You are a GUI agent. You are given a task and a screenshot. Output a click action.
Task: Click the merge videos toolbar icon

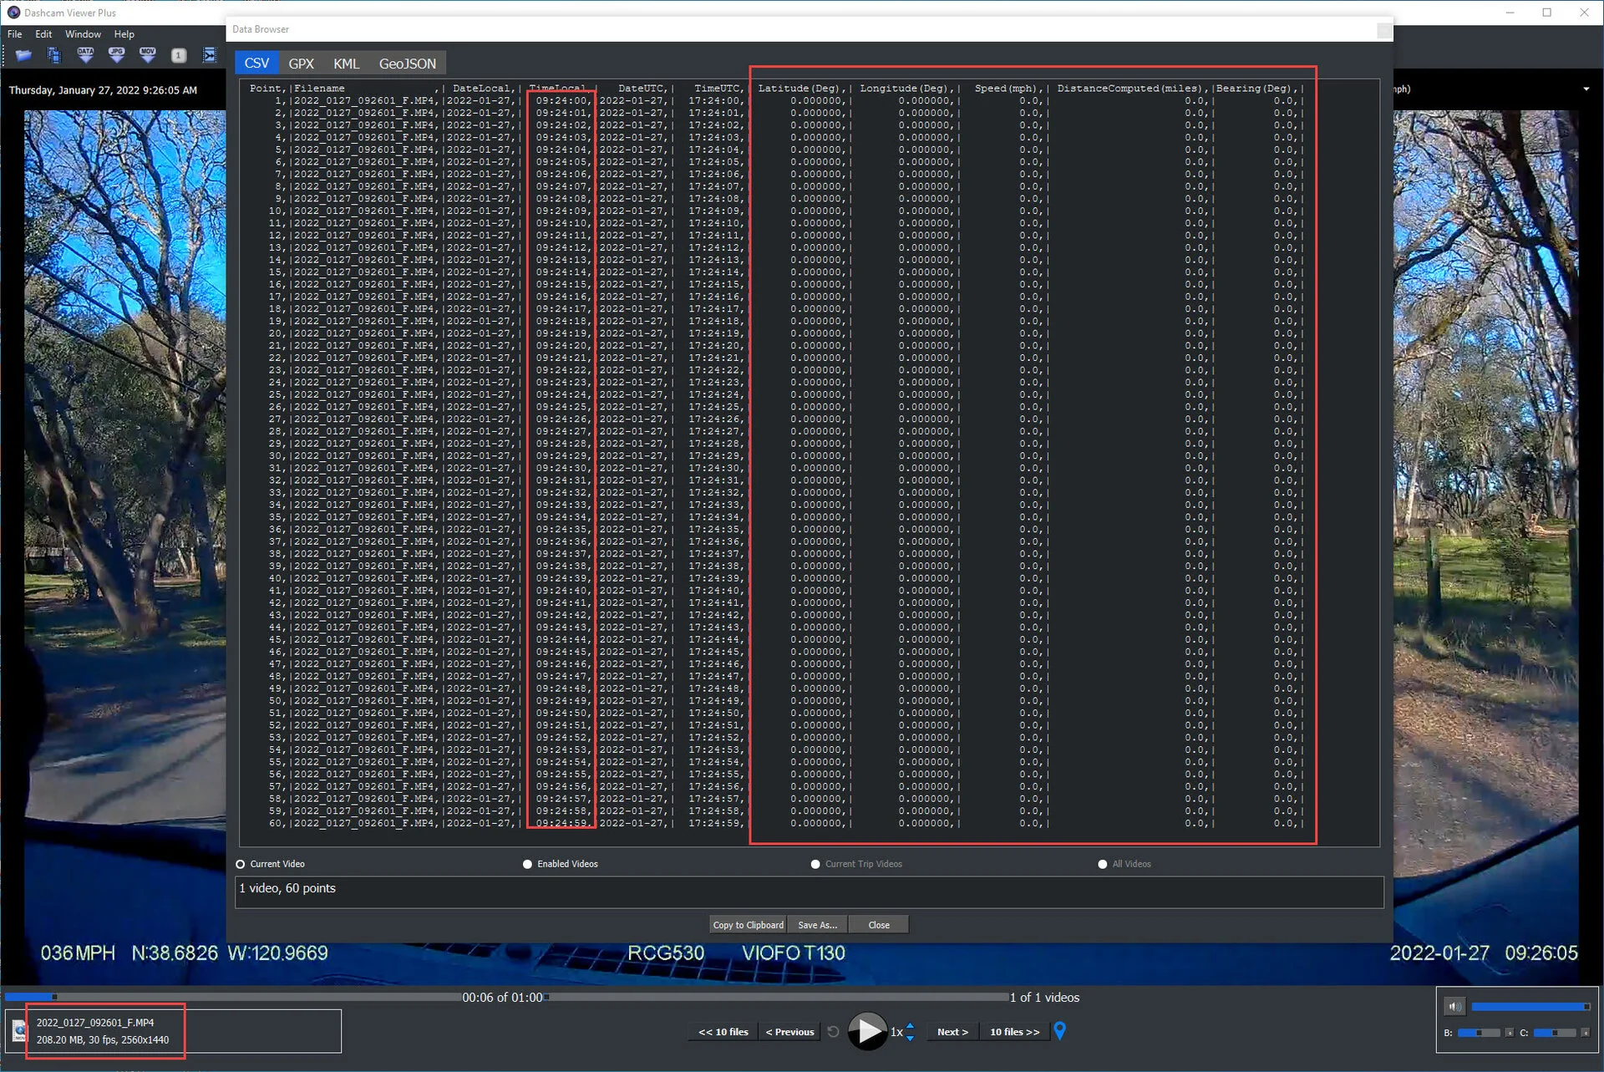point(210,55)
